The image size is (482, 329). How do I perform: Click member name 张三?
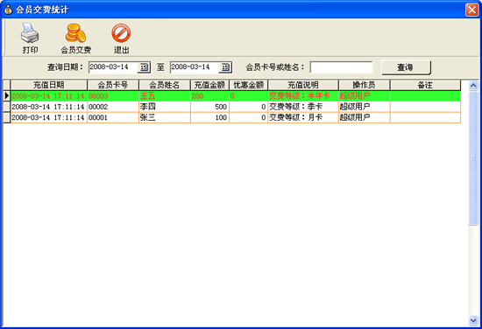[x=148, y=117]
